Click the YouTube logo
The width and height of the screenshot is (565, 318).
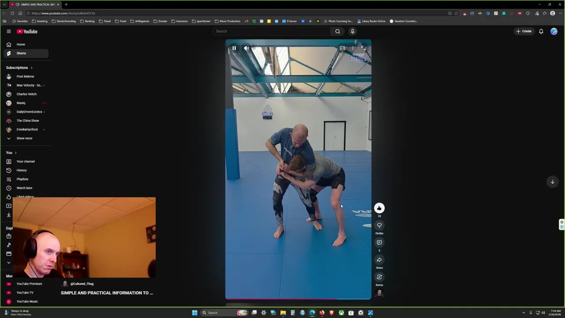point(27,31)
